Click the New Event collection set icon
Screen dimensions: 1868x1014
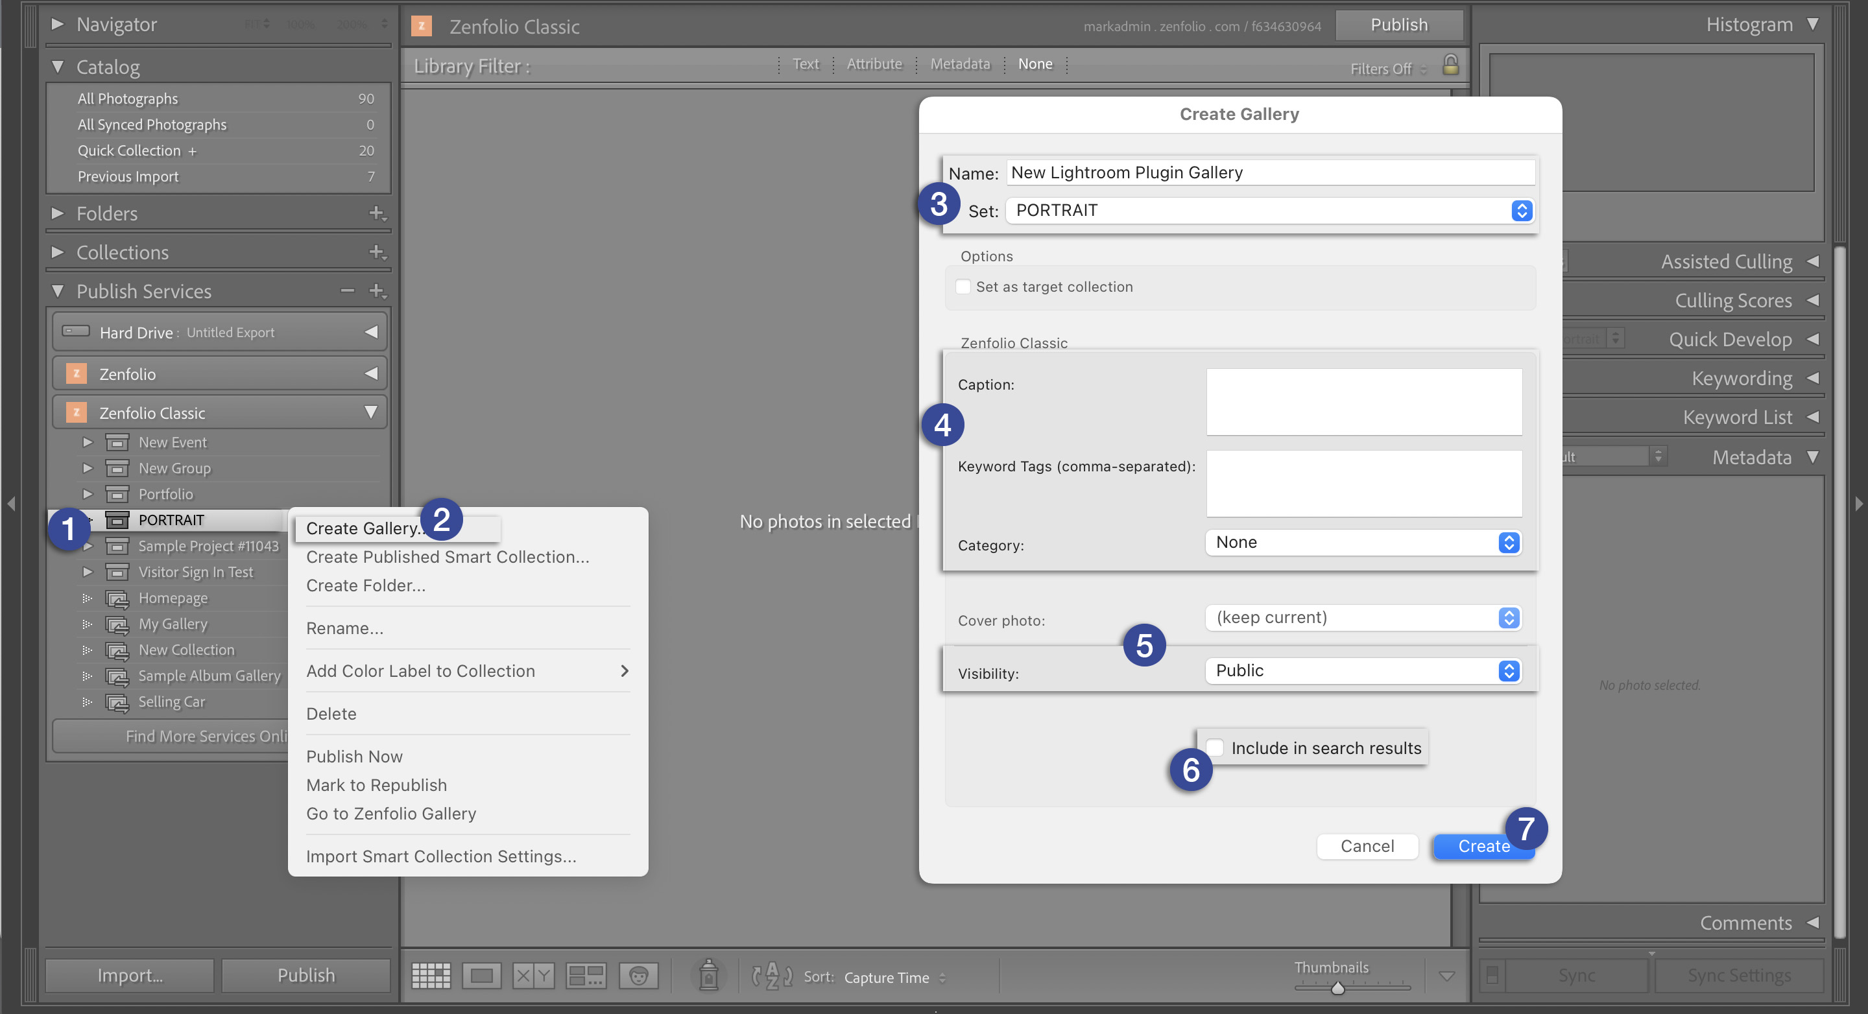pos(117,442)
